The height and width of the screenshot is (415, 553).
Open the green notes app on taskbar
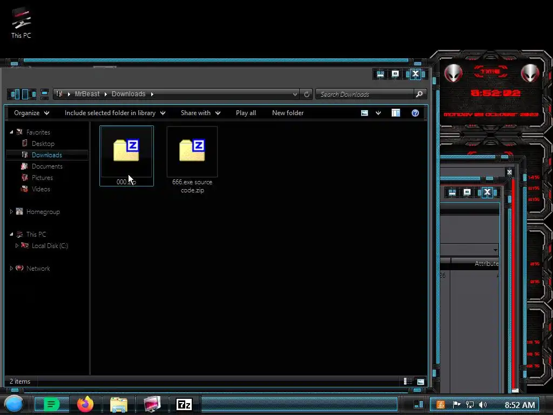[x=51, y=404]
